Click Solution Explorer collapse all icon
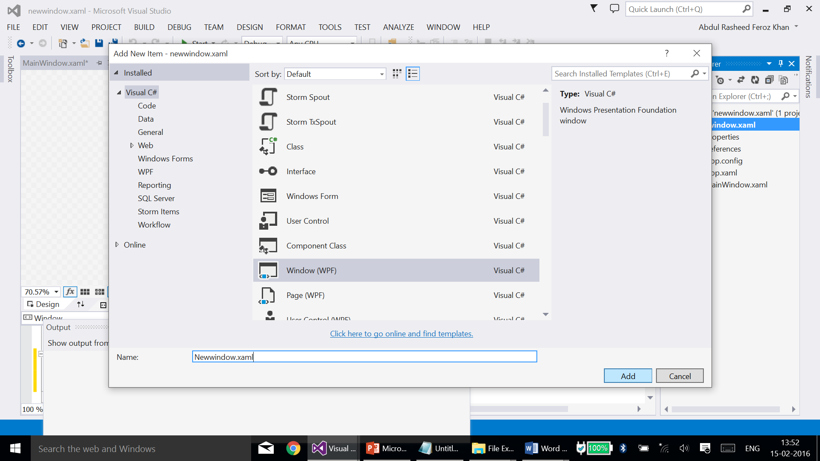The height and width of the screenshot is (461, 820). click(769, 80)
